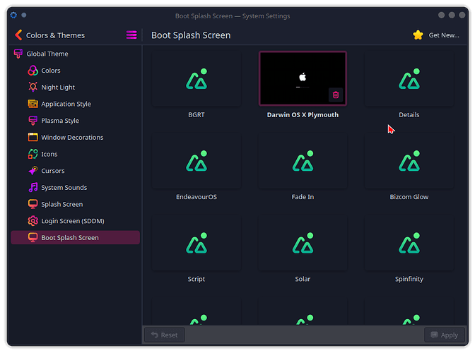Click the Login Screen gear icon
The image size is (475, 353).
33,221
